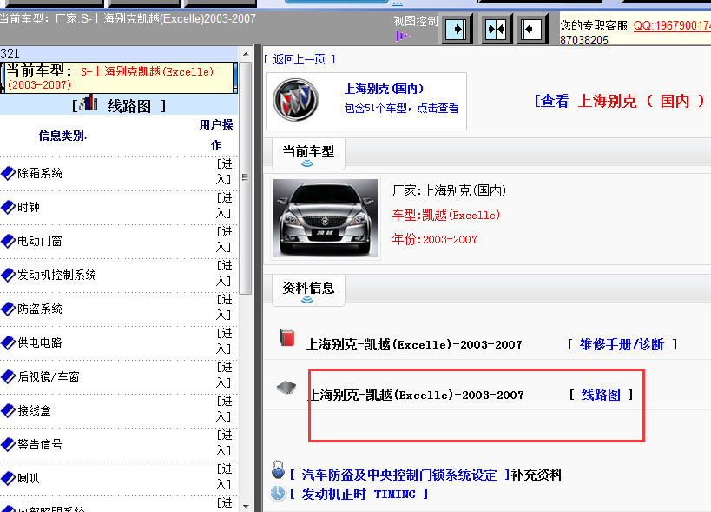Click the blue book icon for 警告信号
The height and width of the screenshot is (512, 711).
click(x=8, y=444)
